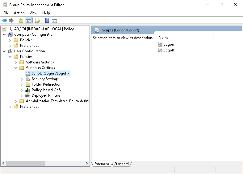The image size is (243, 174).
Task: Expand the Administrative Templates node
Action: (16, 101)
